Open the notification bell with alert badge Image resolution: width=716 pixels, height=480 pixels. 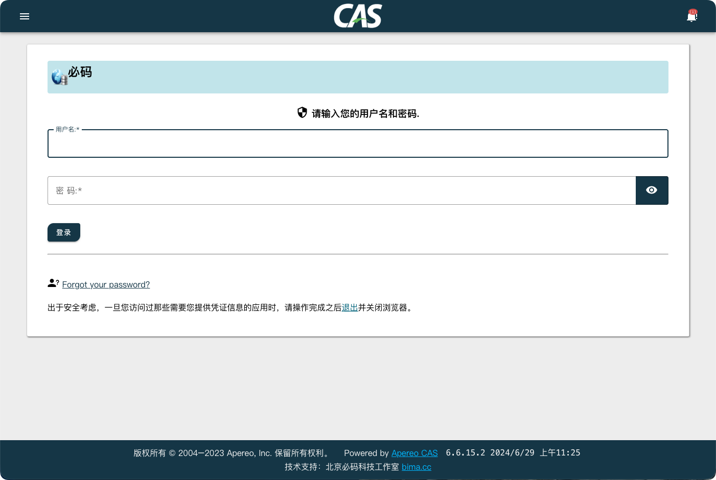click(x=691, y=17)
